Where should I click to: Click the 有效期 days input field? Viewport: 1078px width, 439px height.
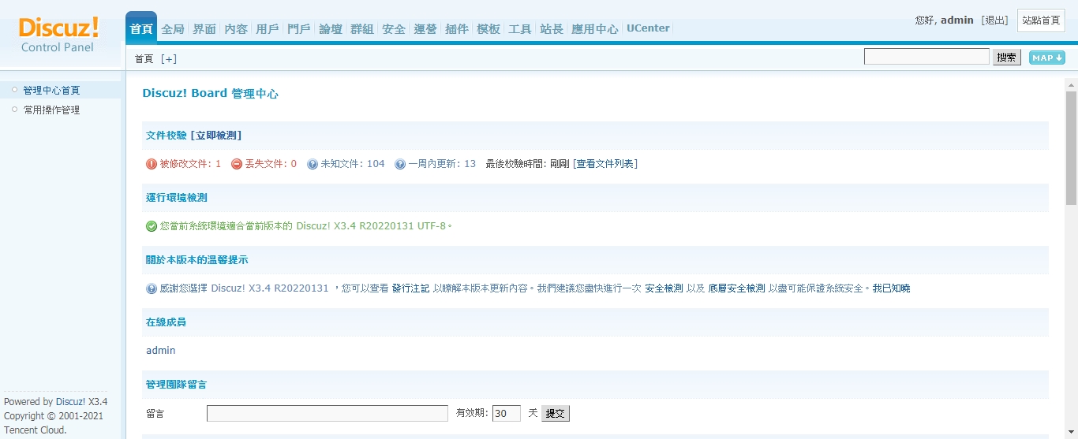pos(507,413)
